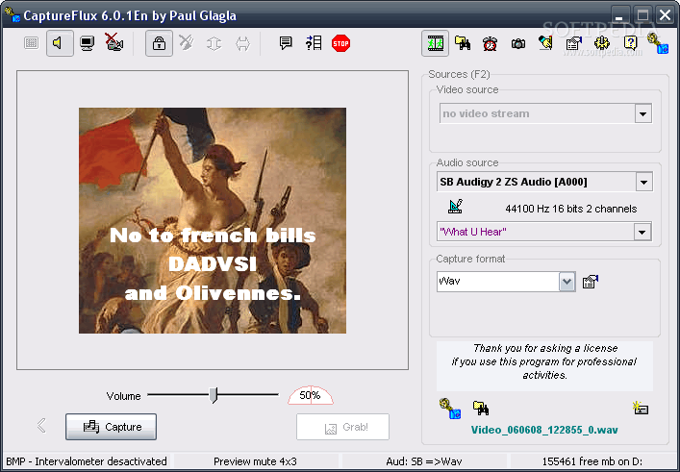Toggle the green running-figures filmstrip button
The image size is (680, 472).
click(x=435, y=43)
